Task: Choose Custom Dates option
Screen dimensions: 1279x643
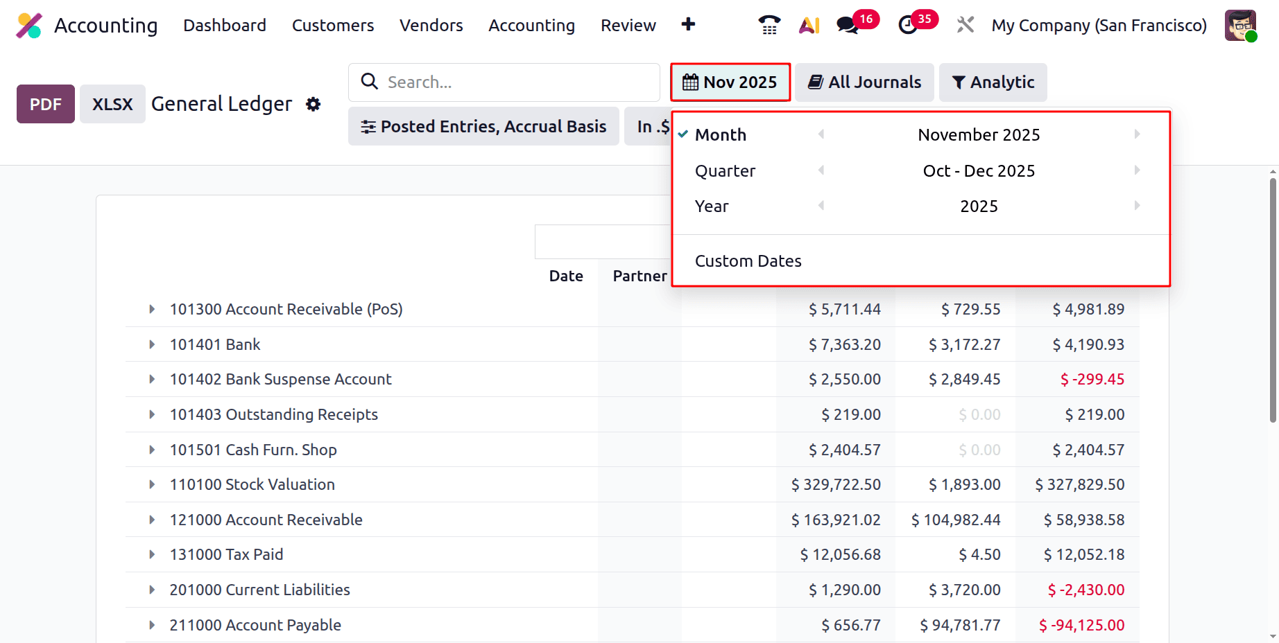Action: click(748, 261)
